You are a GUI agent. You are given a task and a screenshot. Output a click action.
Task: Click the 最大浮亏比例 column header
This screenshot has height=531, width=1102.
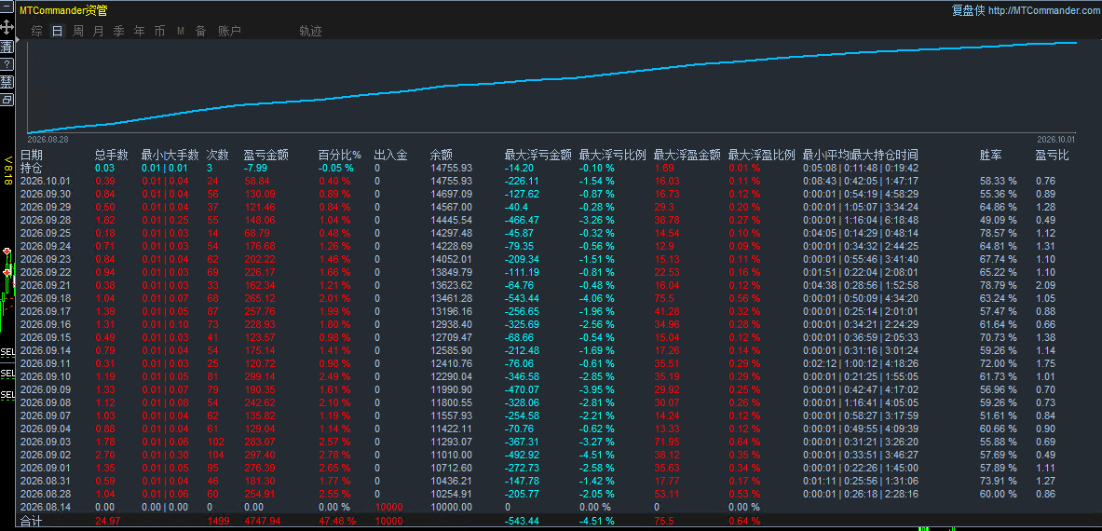(x=612, y=155)
